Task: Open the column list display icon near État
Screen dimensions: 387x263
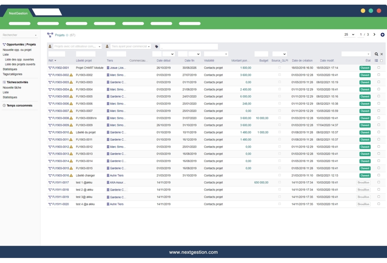Action: click(377, 60)
